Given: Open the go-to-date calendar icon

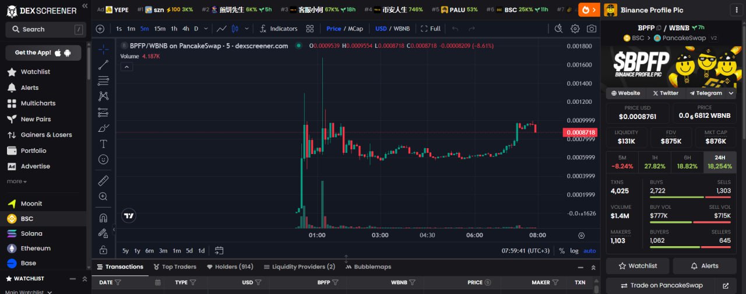Looking at the screenshot, I should point(219,251).
